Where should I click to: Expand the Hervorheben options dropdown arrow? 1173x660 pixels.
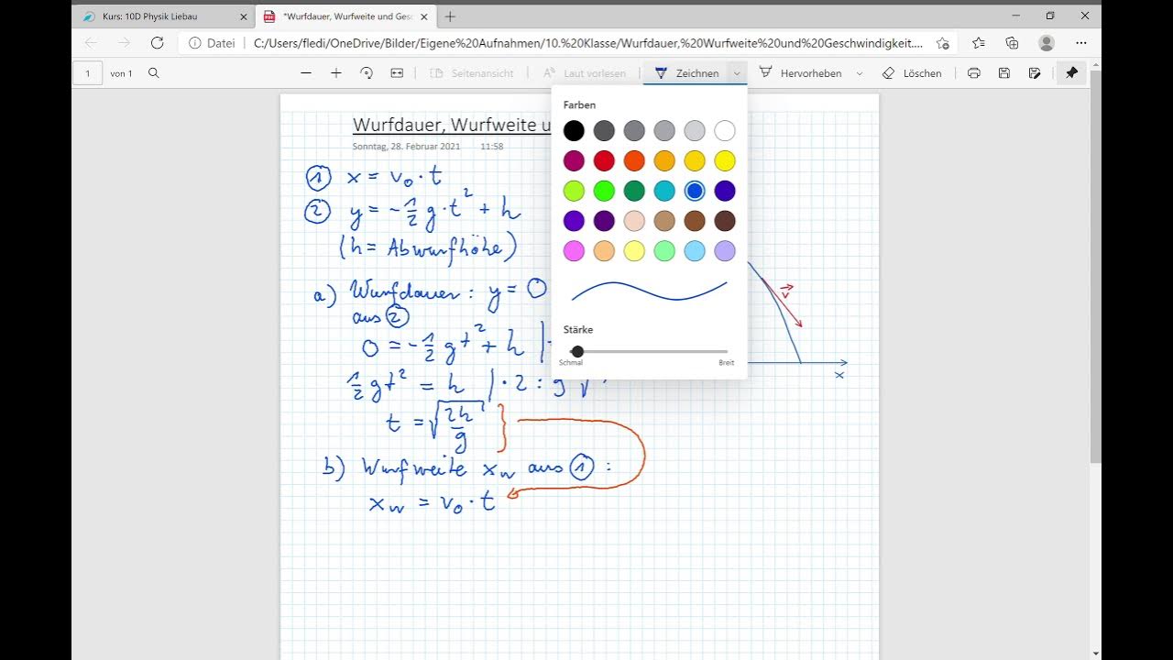pos(860,73)
